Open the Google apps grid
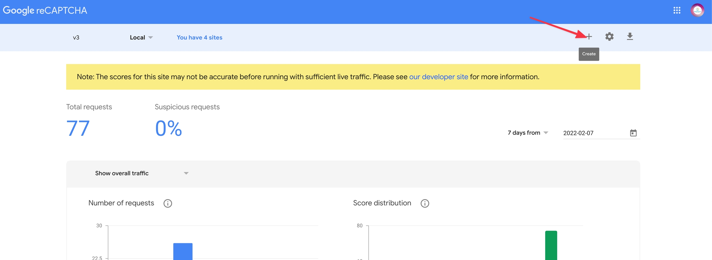This screenshot has height=260, width=712. point(677,11)
